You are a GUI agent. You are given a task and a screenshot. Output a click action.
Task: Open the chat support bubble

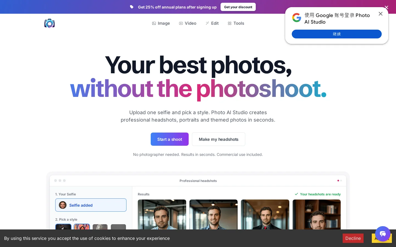coord(383,234)
